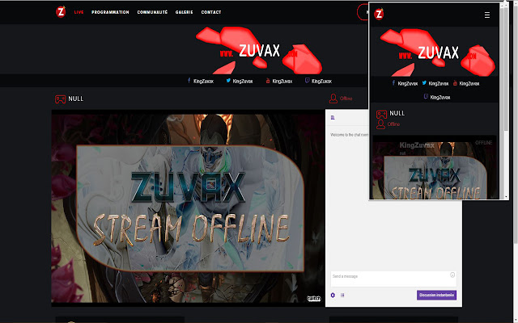
Task: Open the Communauté section
Action: coord(152,12)
